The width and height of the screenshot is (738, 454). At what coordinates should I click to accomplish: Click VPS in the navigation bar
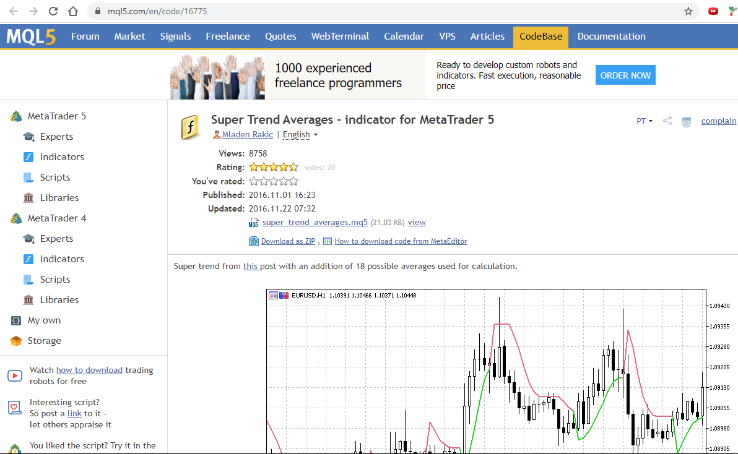coord(447,36)
